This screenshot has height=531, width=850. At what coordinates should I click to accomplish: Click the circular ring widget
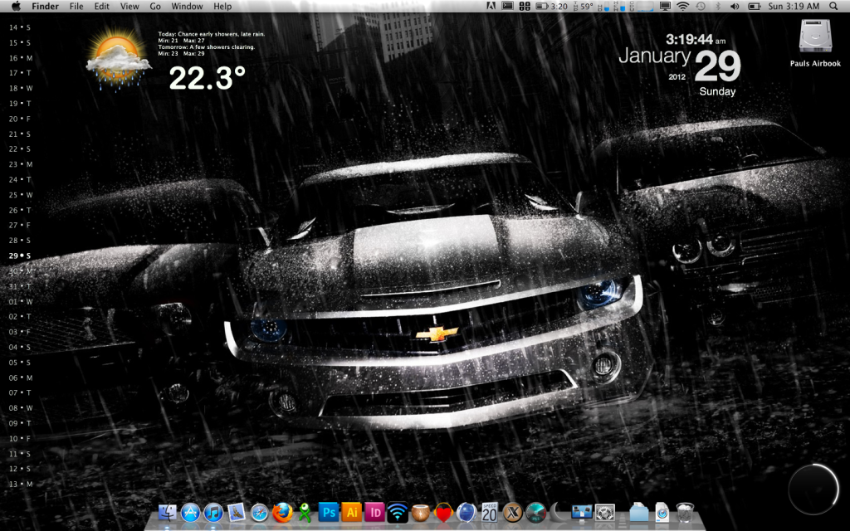[x=813, y=490]
